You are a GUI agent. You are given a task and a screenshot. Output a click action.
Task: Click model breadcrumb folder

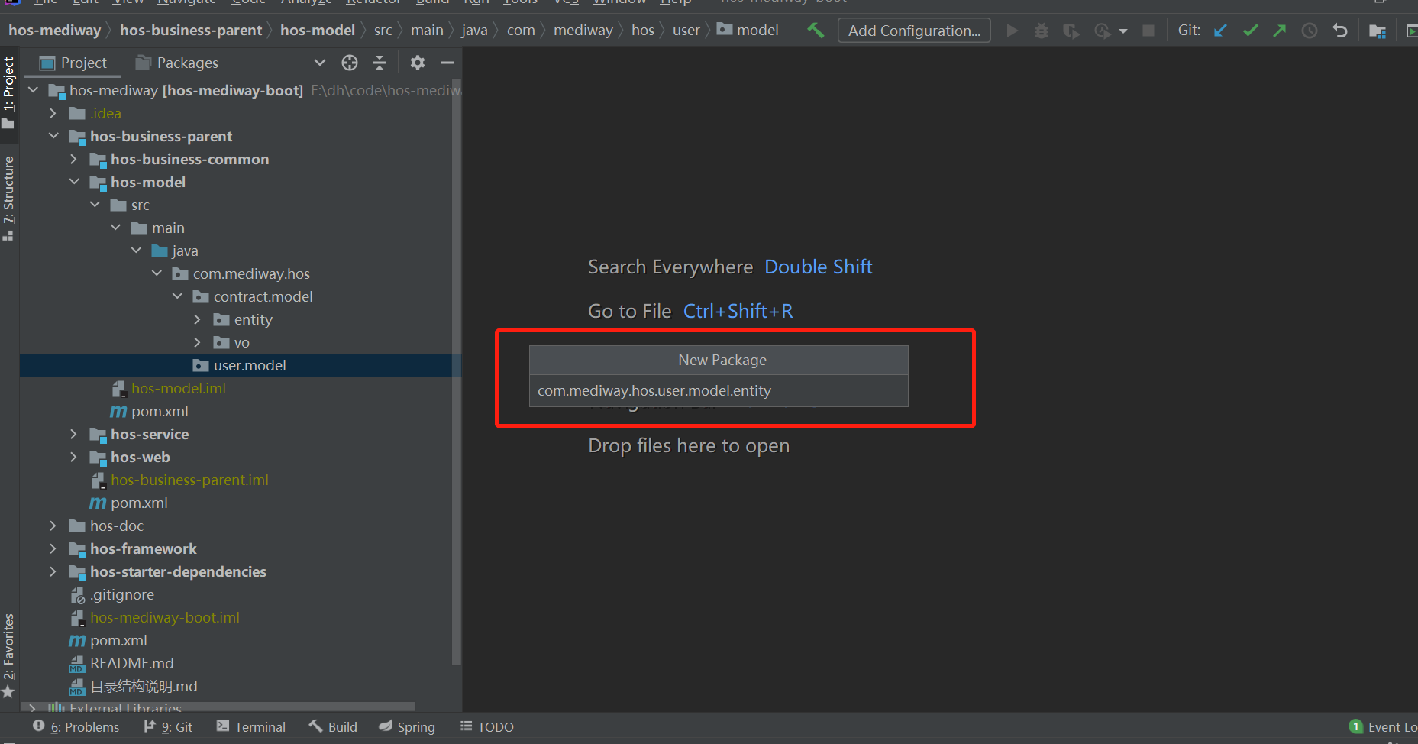[748, 30]
